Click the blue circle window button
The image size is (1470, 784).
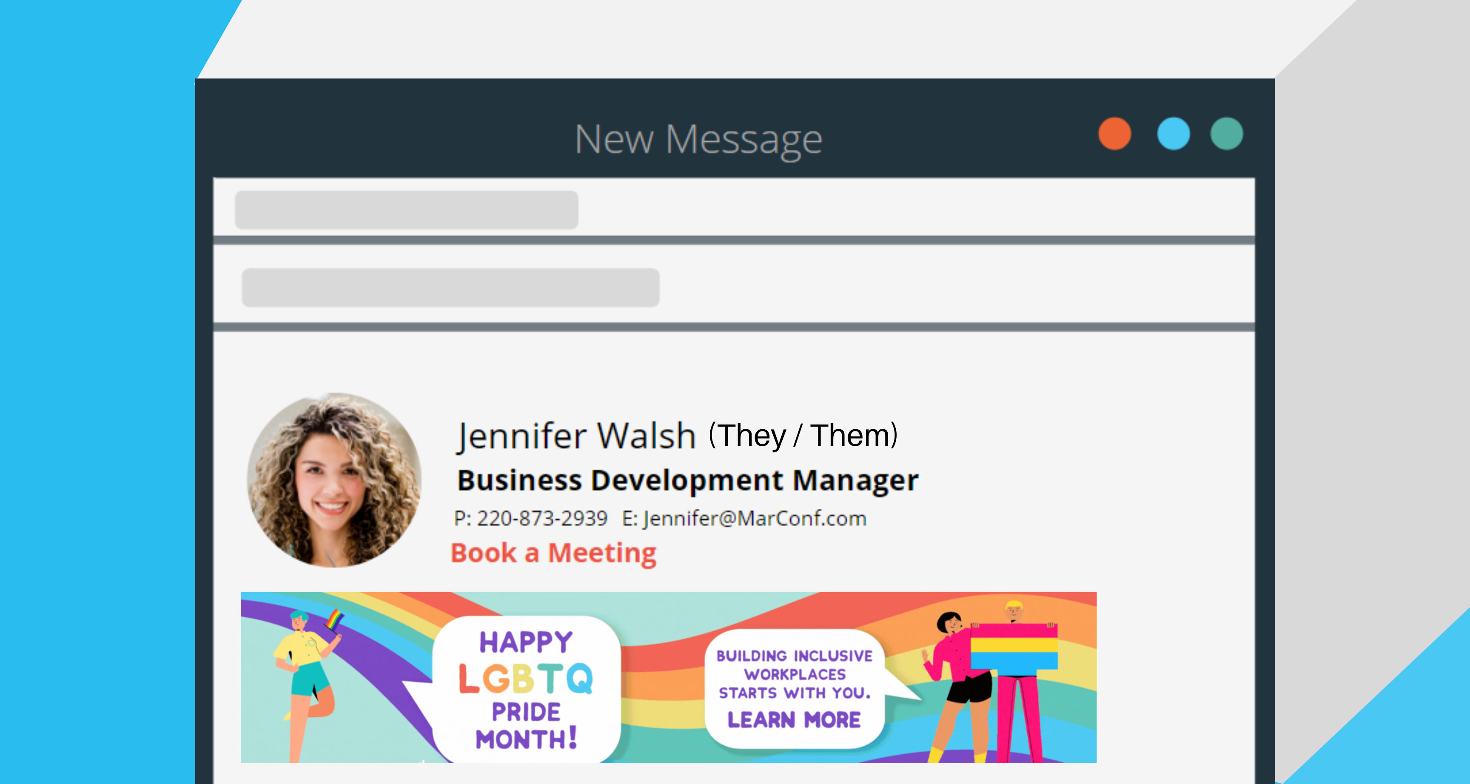(x=1173, y=134)
